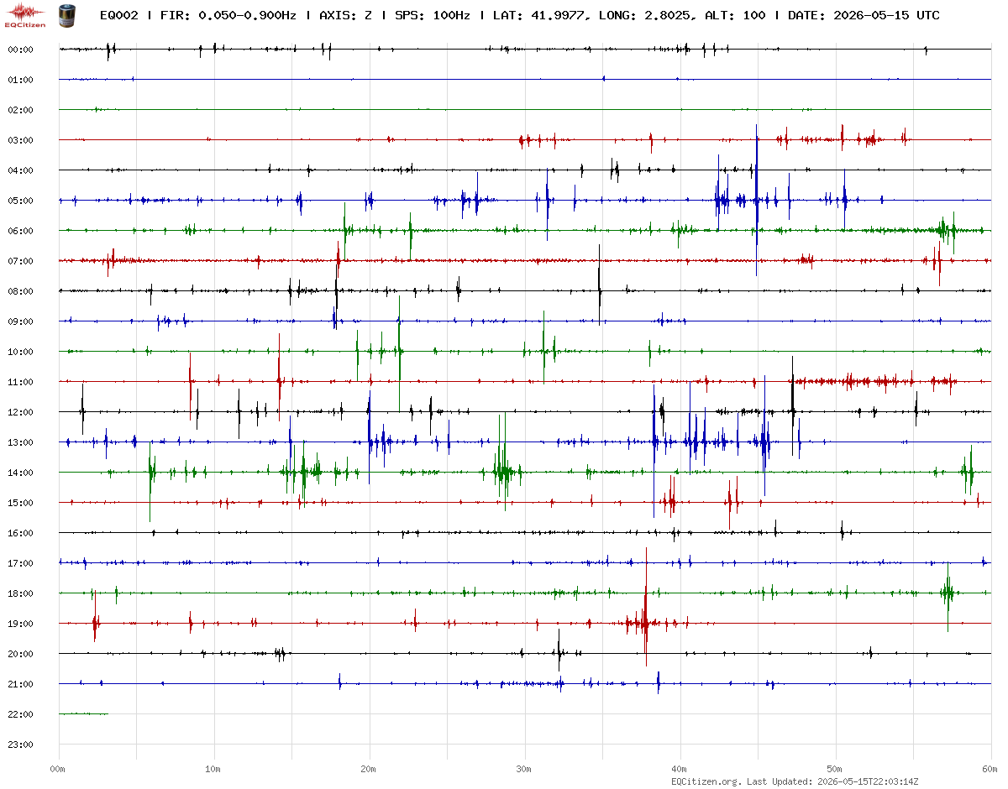Click the EQ002 station header text
The image size is (1008, 789).
[x=118, y=15]
